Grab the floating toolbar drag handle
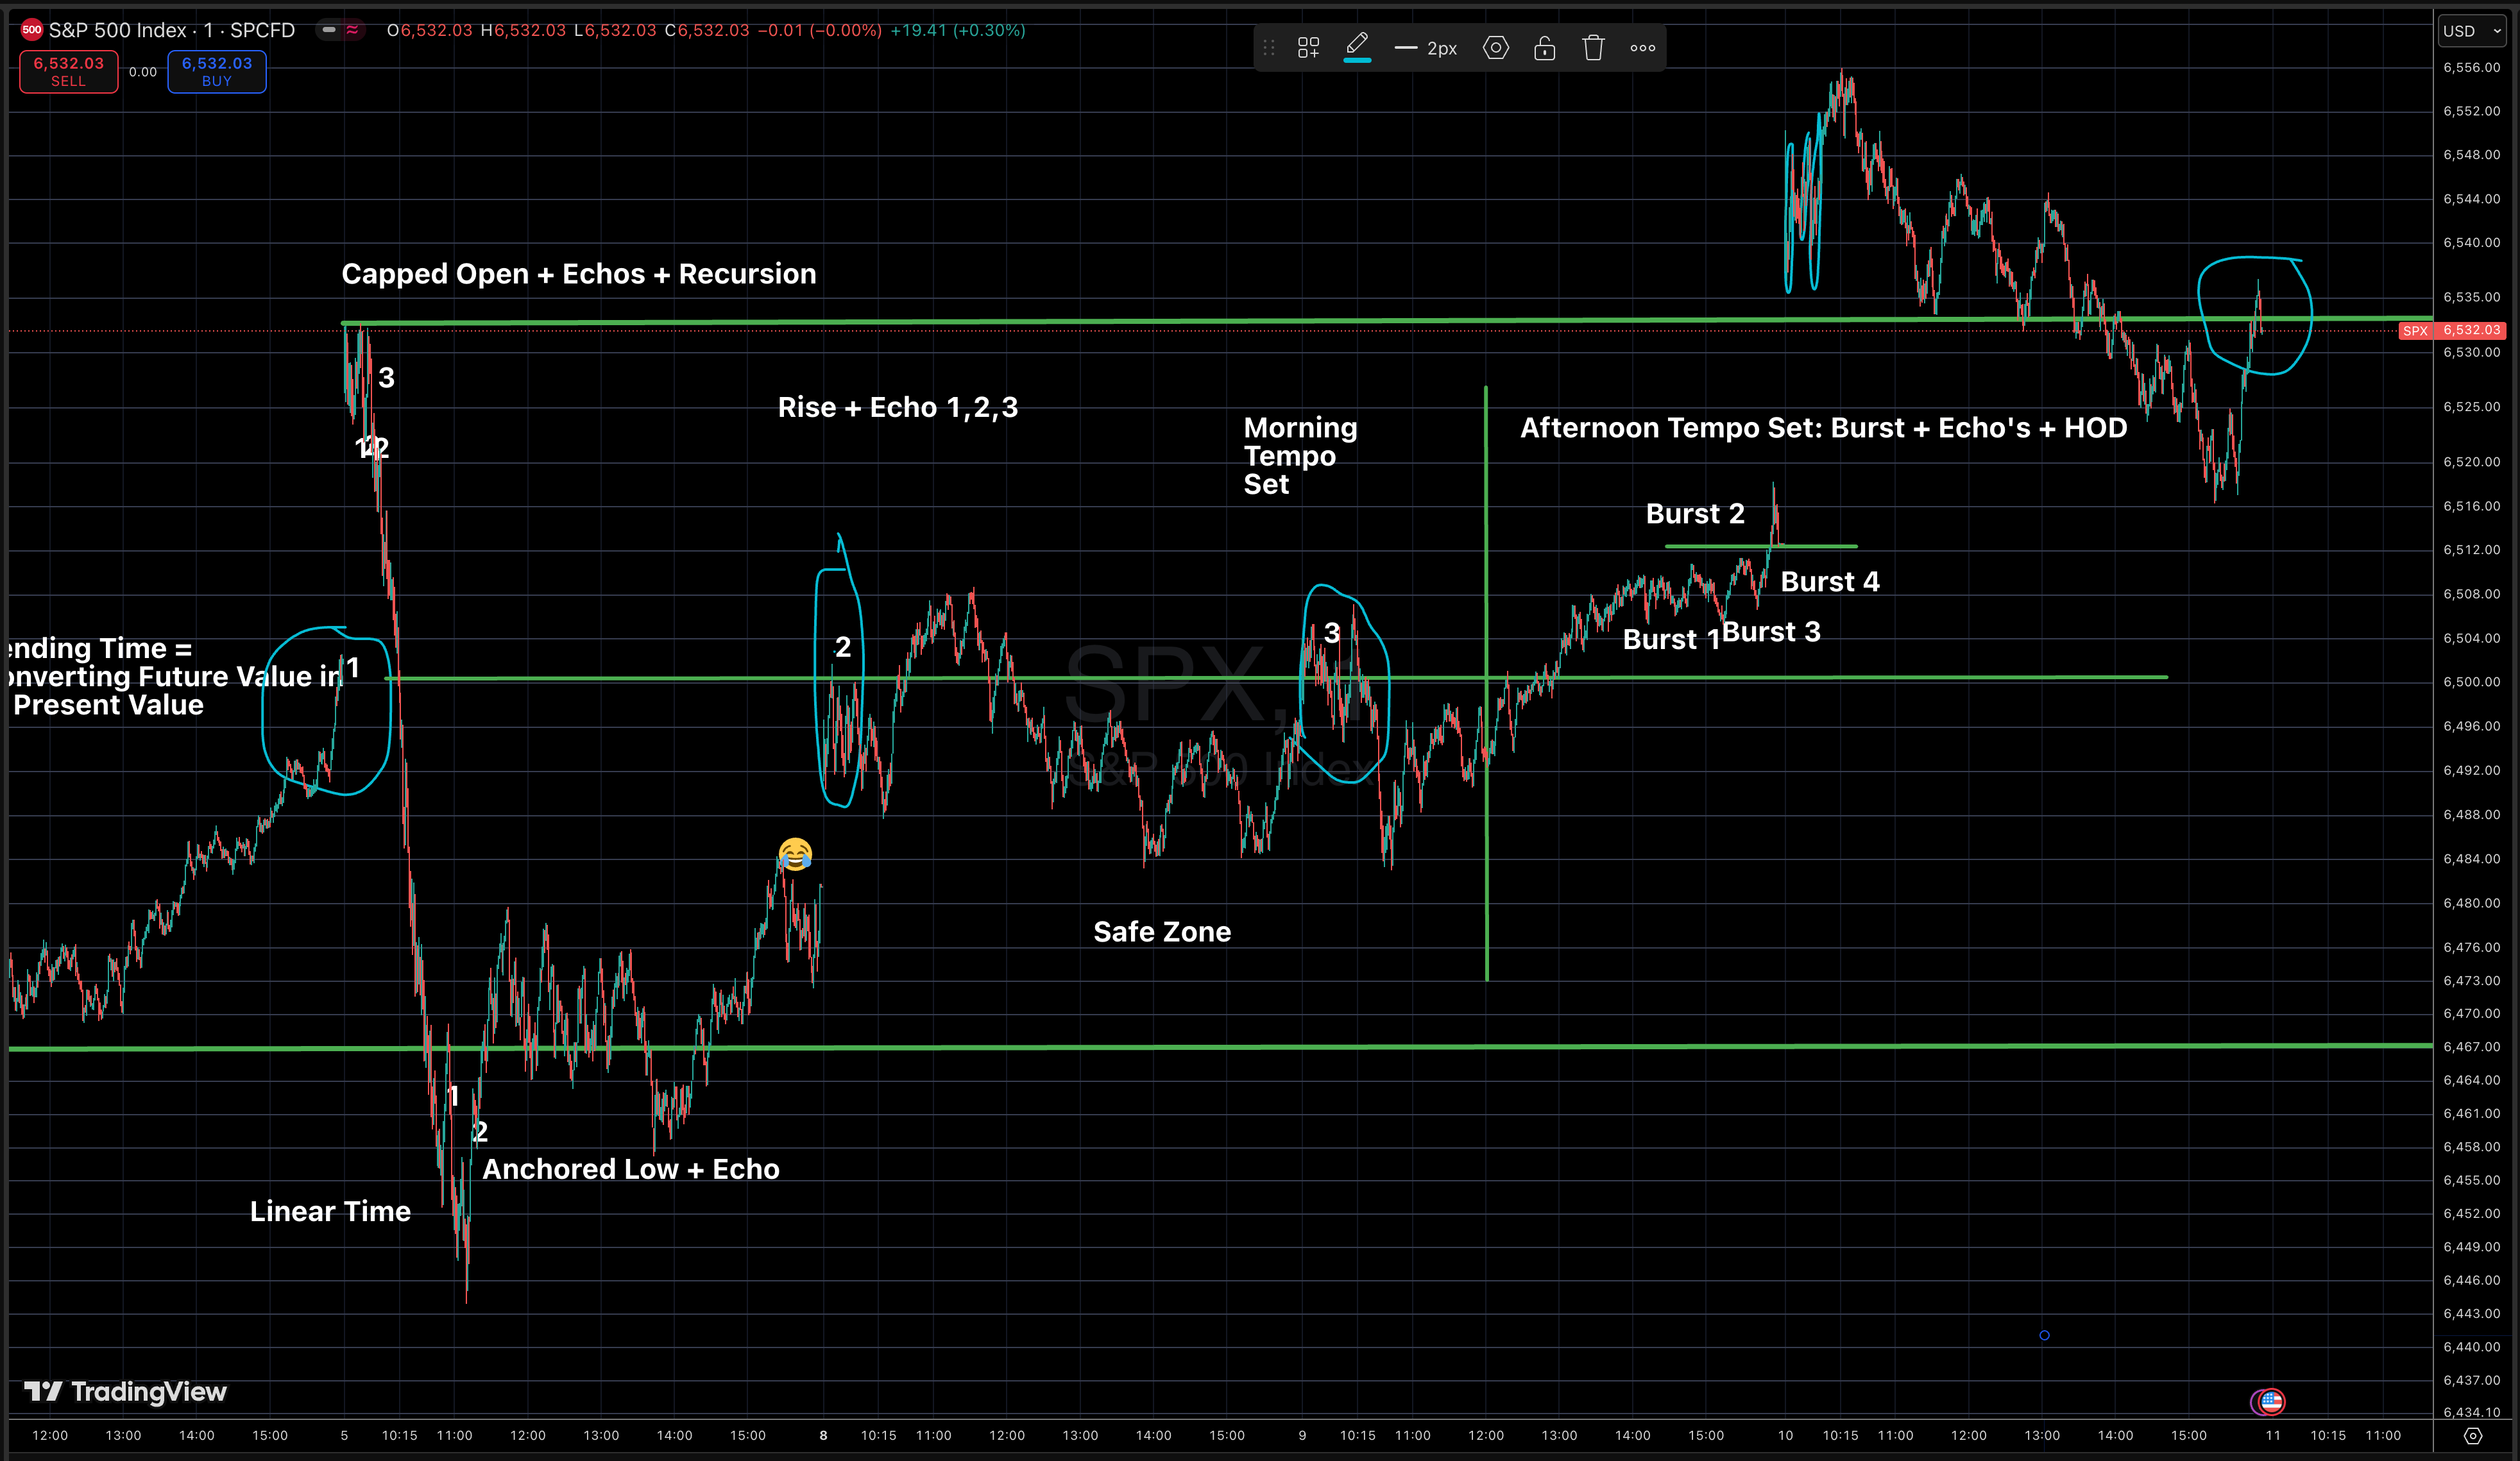The width and height of the screenshot is (2520, 1461). (x=1269, y=47)
